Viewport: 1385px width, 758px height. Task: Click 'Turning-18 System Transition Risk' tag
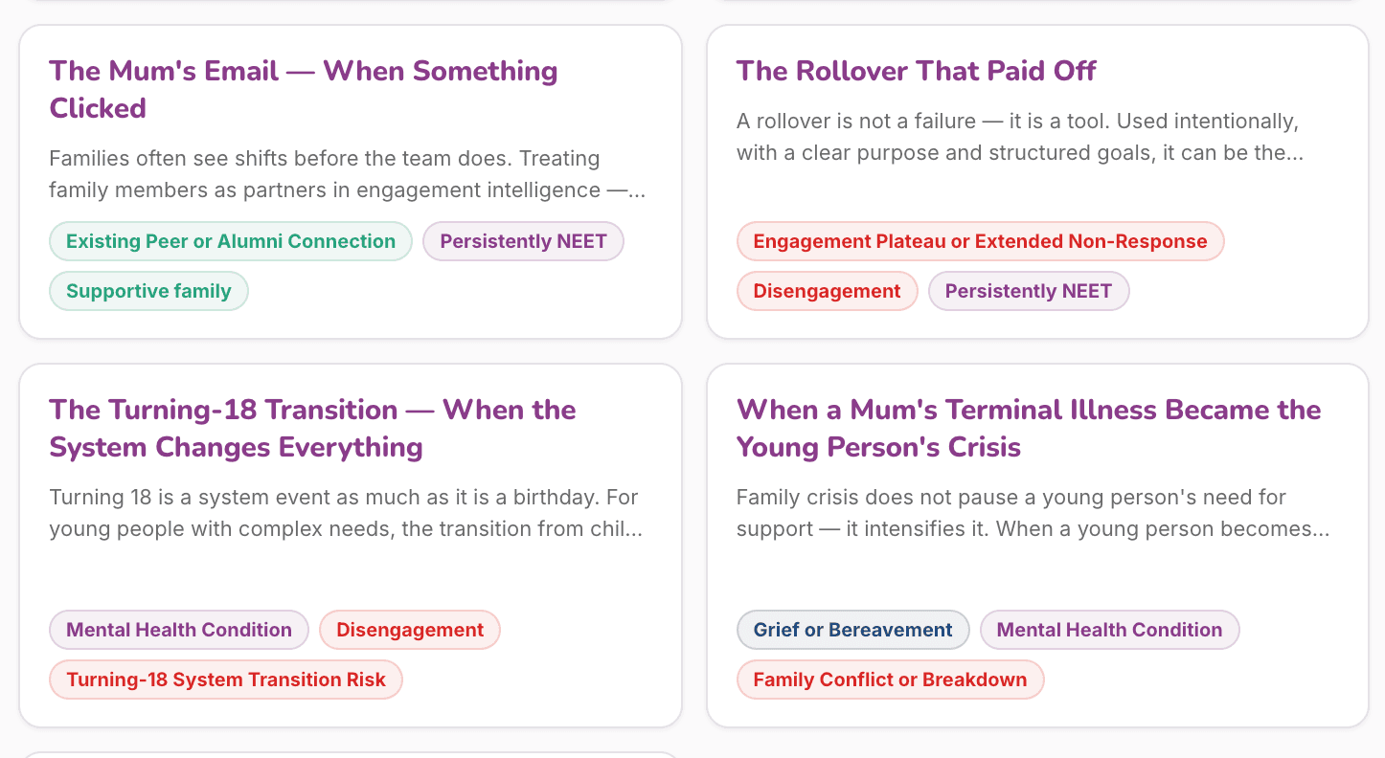tap(226, 680)
